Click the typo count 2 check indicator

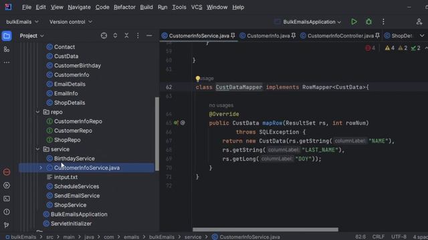[416, 48]
